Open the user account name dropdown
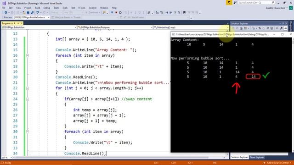This screenshot has height=165, width=294. tap(287, 8)
